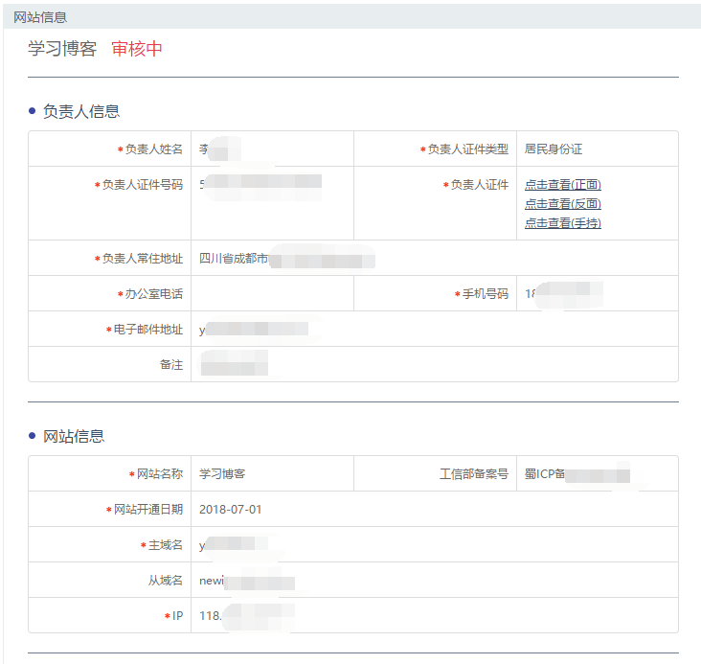Click the 备注 value cell
This screenshot has height=664, width=701.
233,364
